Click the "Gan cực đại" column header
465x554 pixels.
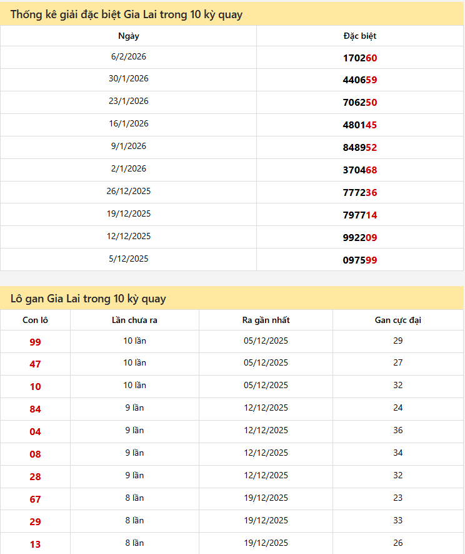click(x=398, y=320)
